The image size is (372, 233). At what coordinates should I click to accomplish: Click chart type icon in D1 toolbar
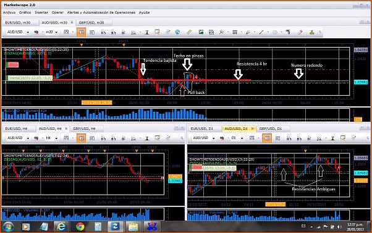coord(252,138)
